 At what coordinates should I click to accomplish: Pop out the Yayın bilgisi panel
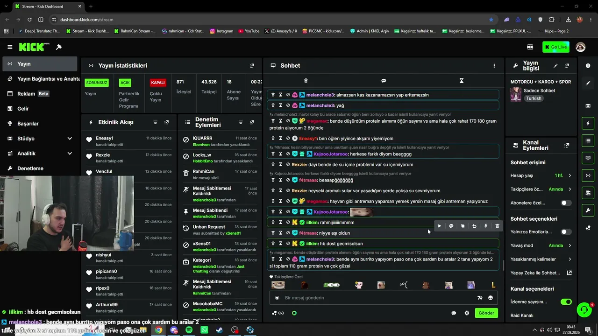(x=567, y=66)
